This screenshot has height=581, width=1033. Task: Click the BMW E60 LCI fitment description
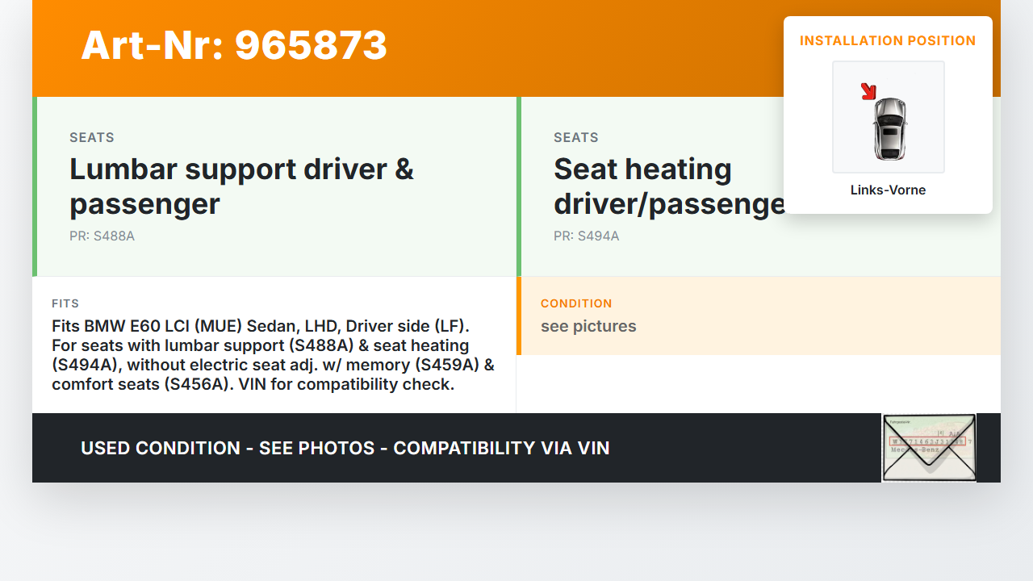[273, 355]
